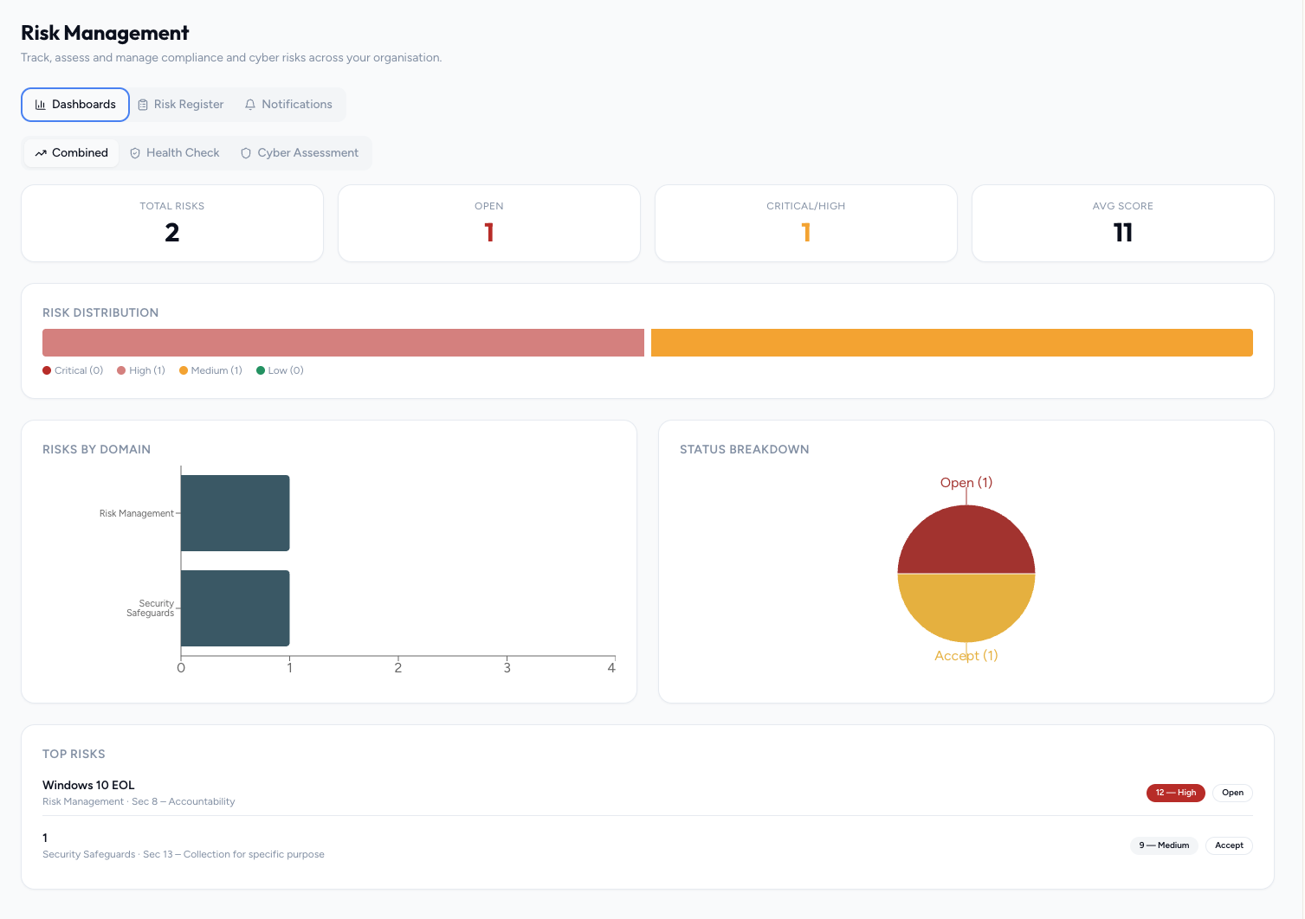Screen dimensions: 1305x919
Task: Click the Accept (1) pie label
Action: point(966,656)
